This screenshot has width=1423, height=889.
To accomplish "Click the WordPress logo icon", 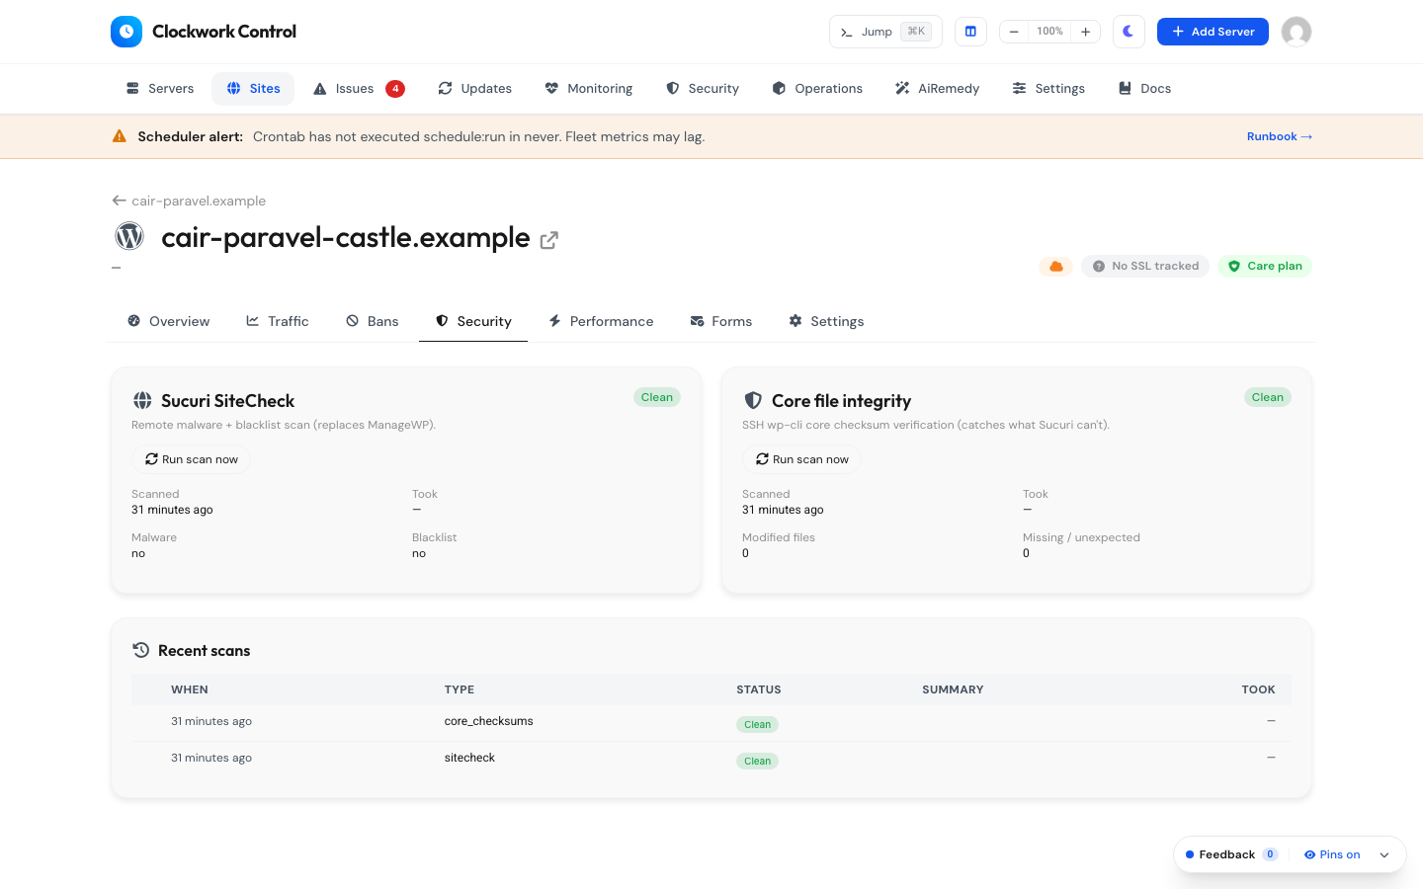I will point(129,236).
